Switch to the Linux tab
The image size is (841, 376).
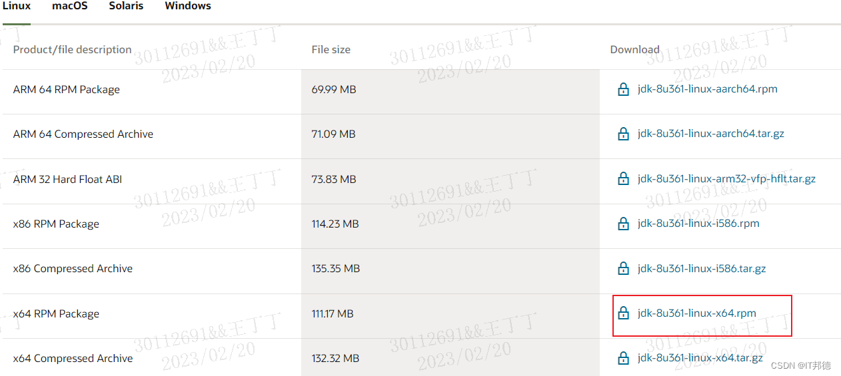tap(17, 6)
